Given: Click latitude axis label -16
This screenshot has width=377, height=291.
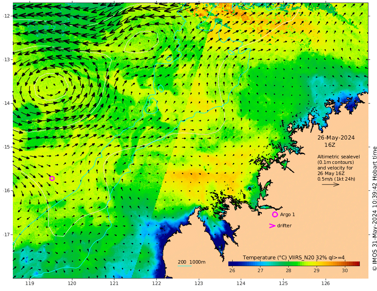Looking at the screenshot, I should click(x=6, y=190).
